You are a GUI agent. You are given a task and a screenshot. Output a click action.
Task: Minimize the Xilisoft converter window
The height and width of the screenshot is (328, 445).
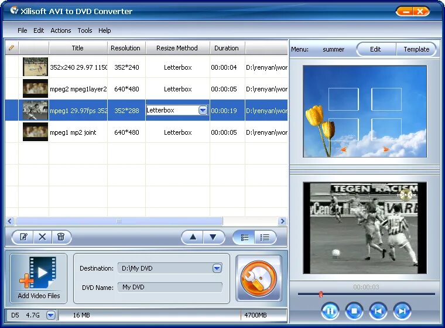(x=406, y=12)
